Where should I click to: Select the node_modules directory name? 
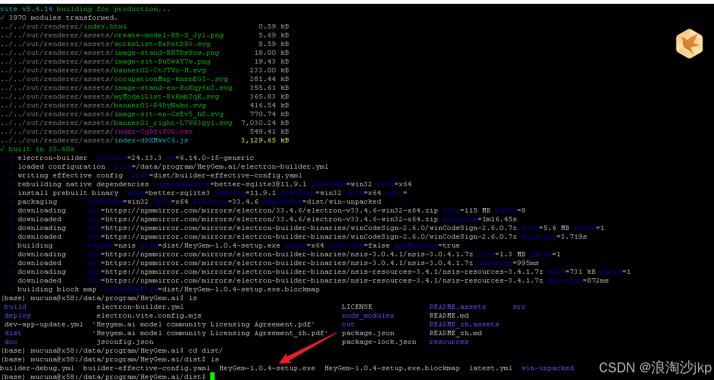point(368,315)
